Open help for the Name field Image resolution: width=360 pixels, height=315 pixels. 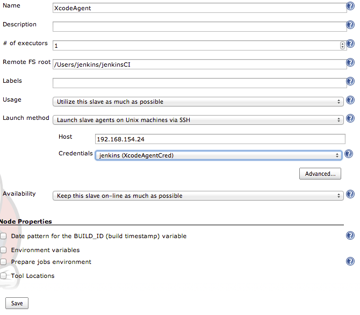[x=350, y=6]
